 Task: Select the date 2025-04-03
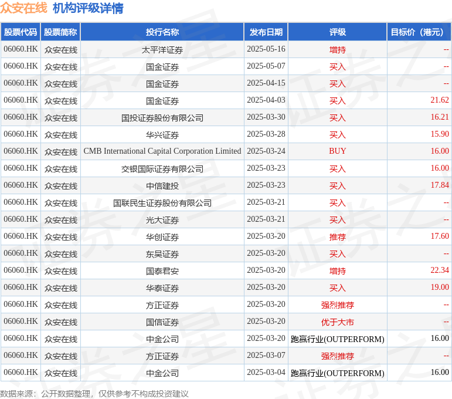coord(266,100)
